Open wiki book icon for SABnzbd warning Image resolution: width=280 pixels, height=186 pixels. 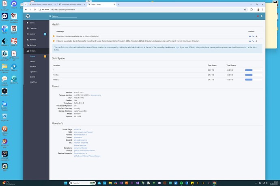pyautogui.click(x=250, y=36)
